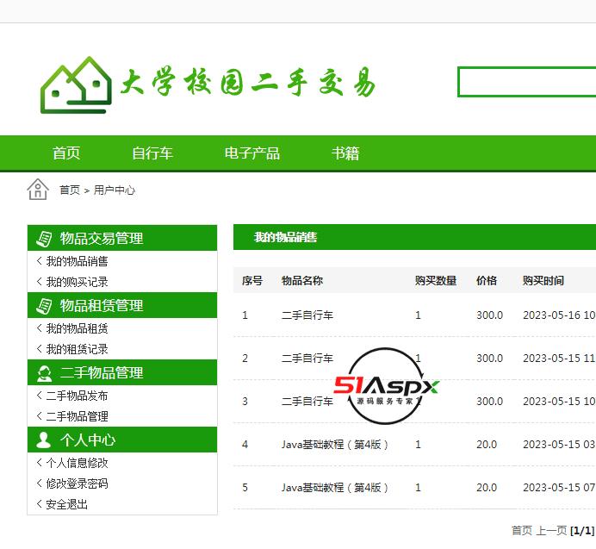This screenshot has height=549, width=596.
Task: Click the 物品租赁管理 document icon
Action: (x=44, y=306)
